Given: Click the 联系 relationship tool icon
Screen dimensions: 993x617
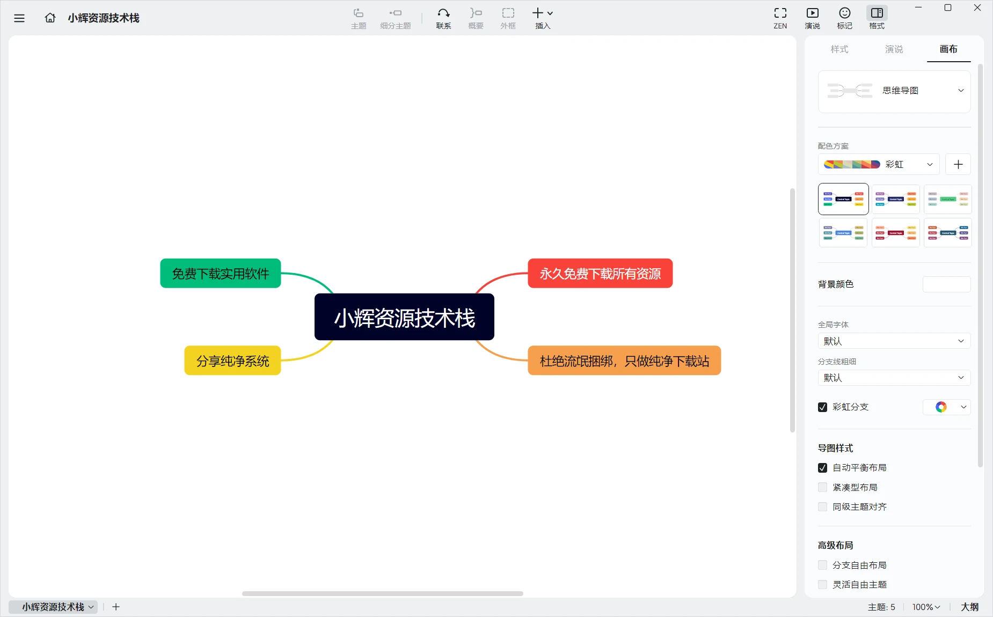Looking at the screenshot, I should 443,18.
